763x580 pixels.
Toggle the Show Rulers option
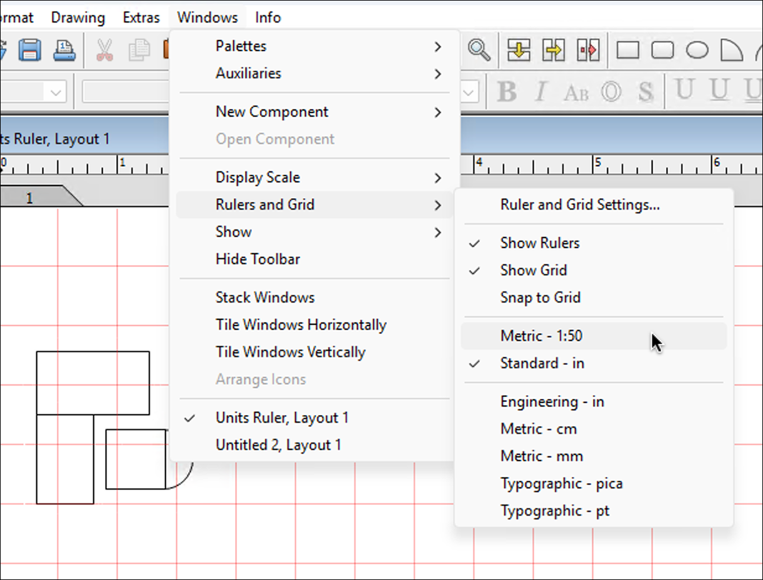(539, 243)
